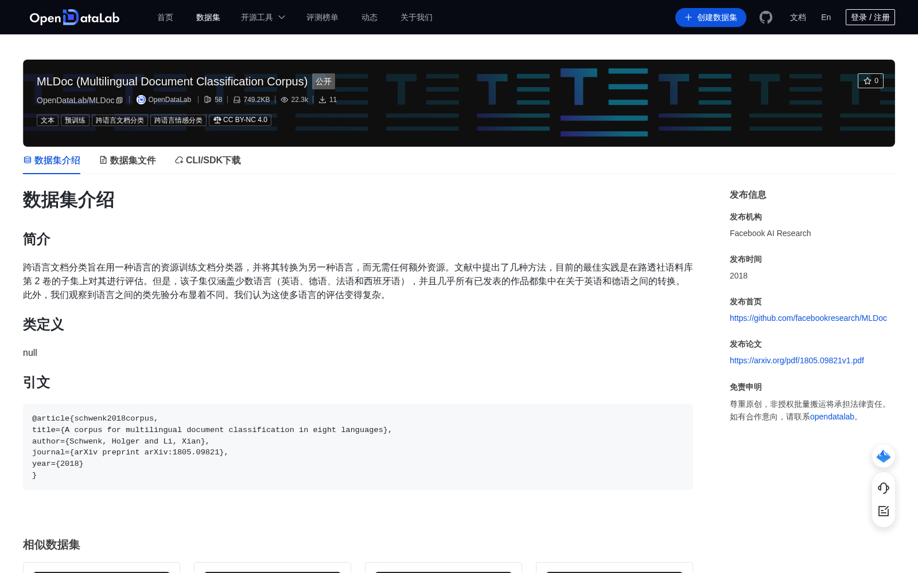The width and height of the screenshot is (918, 573).
Task: Click the download count icon beside 11
Action: tap(322, 100)
